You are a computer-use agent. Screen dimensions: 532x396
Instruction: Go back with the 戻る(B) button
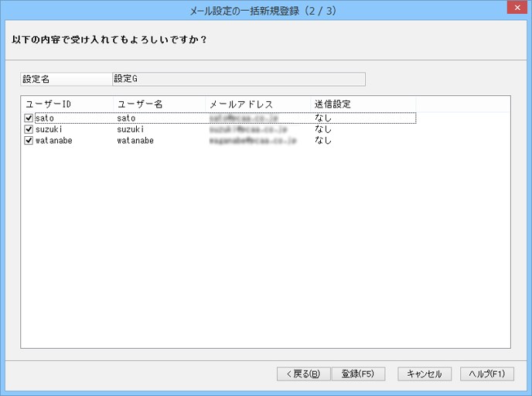coord(303,374)
